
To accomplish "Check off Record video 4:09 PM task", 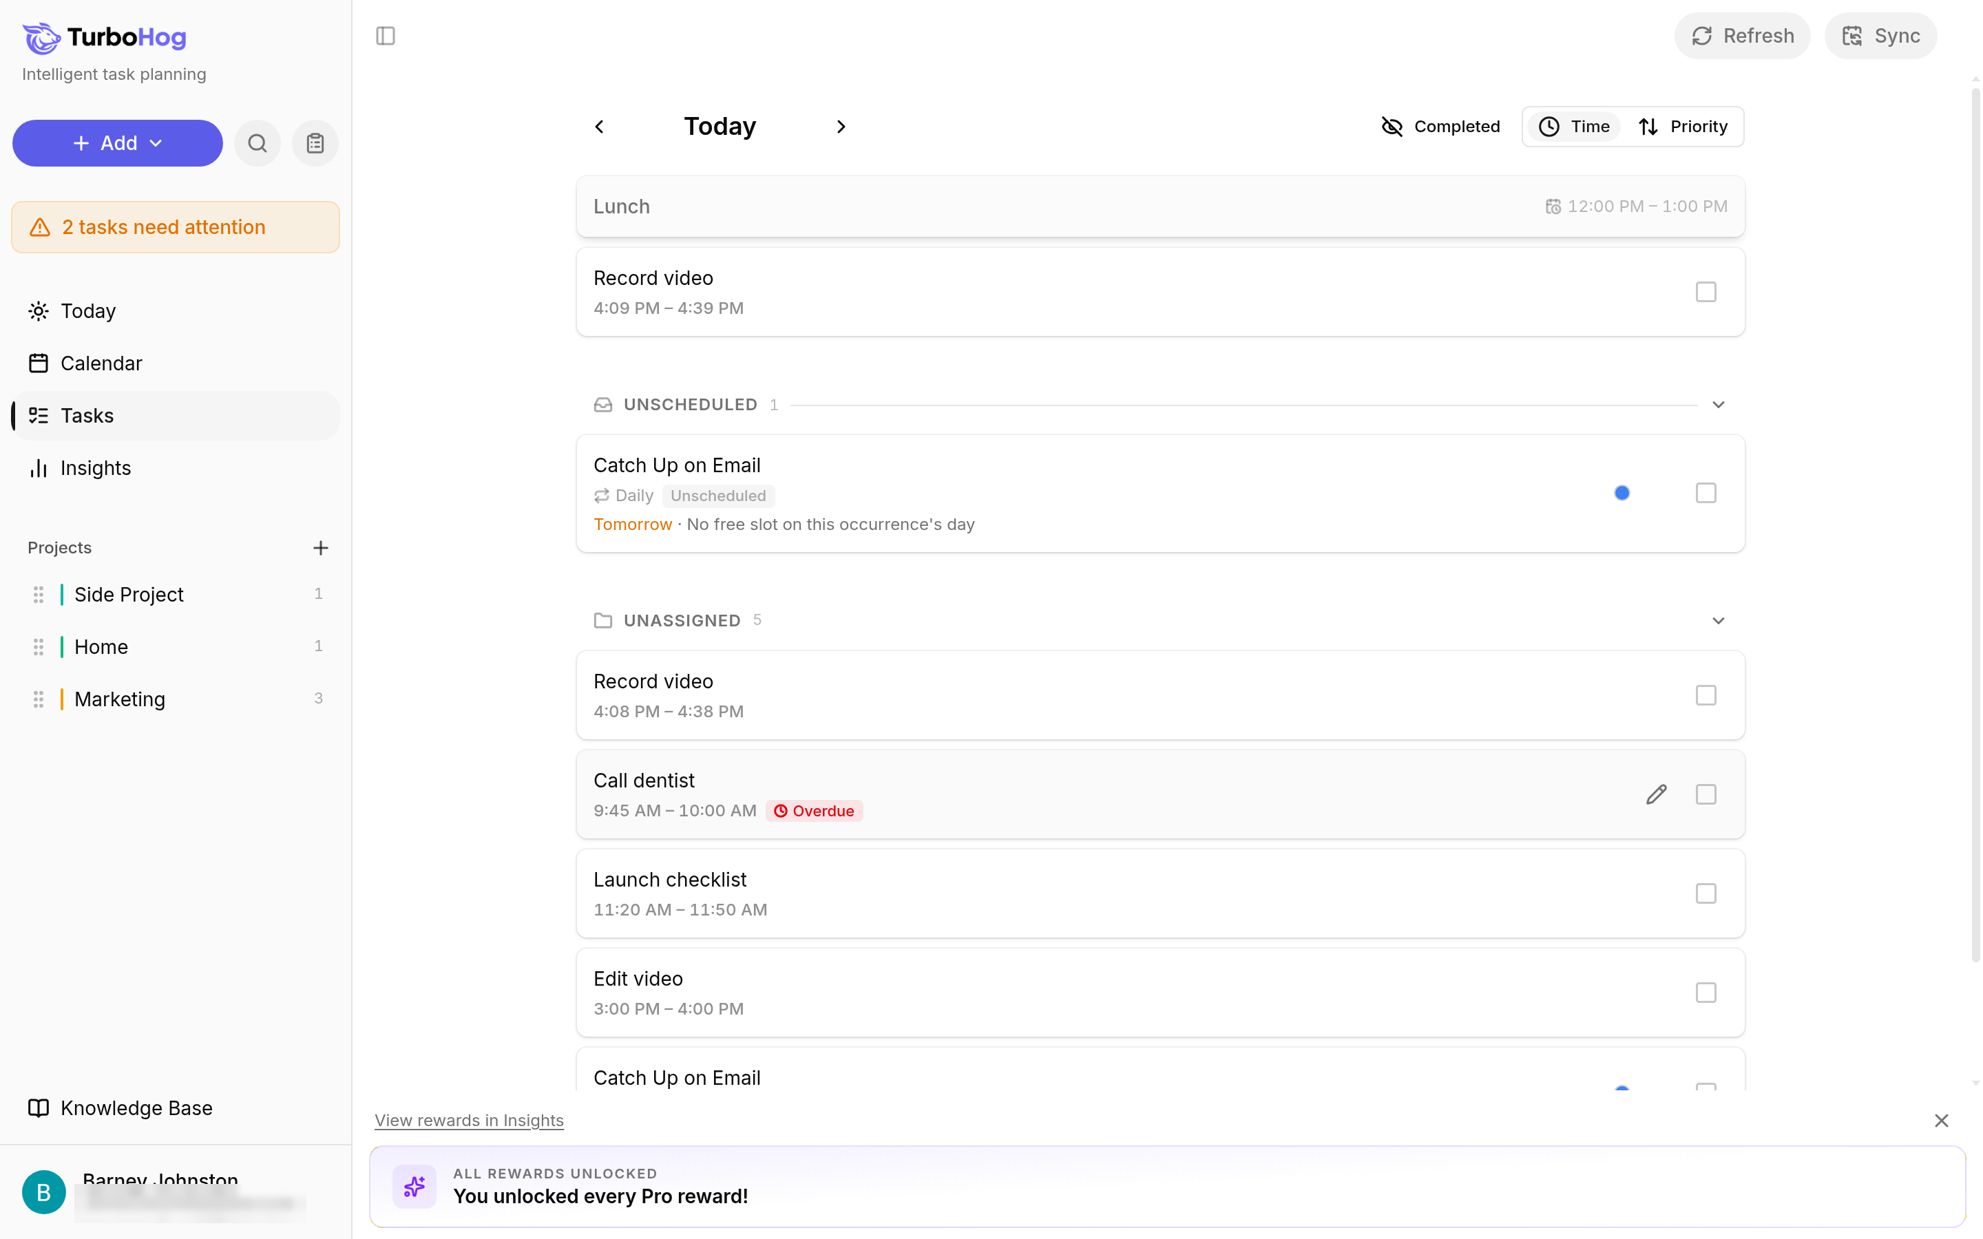I will point(1706,292).
